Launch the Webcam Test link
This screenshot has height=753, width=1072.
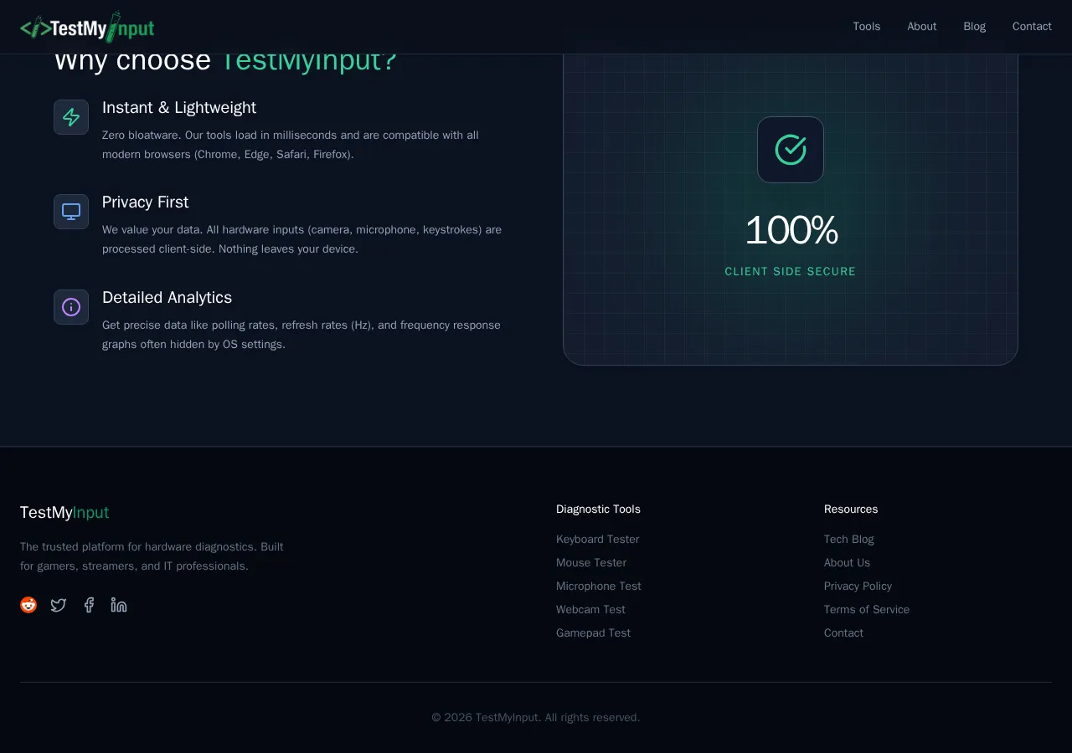[x=590, y=610]
